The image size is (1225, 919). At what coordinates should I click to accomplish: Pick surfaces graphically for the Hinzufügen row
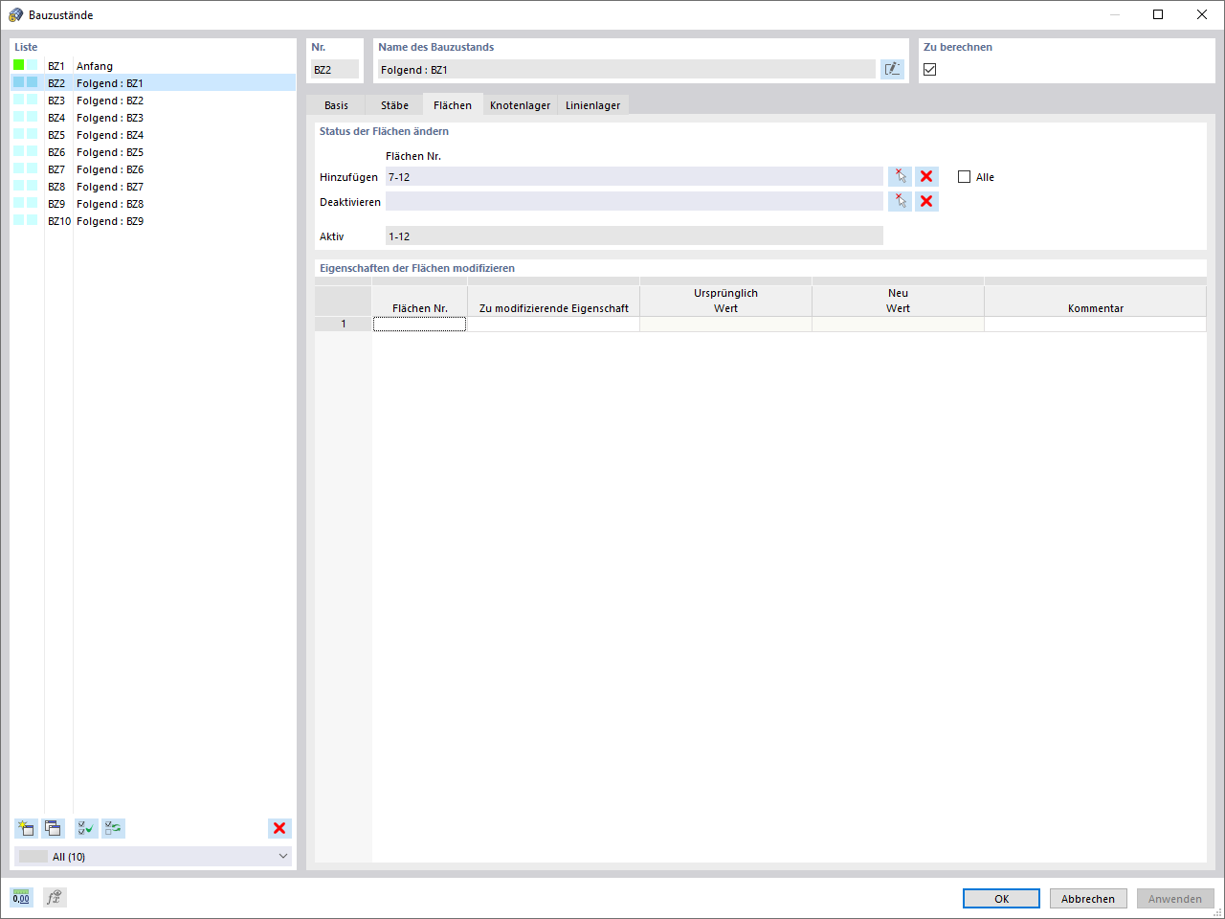[900, 176]
